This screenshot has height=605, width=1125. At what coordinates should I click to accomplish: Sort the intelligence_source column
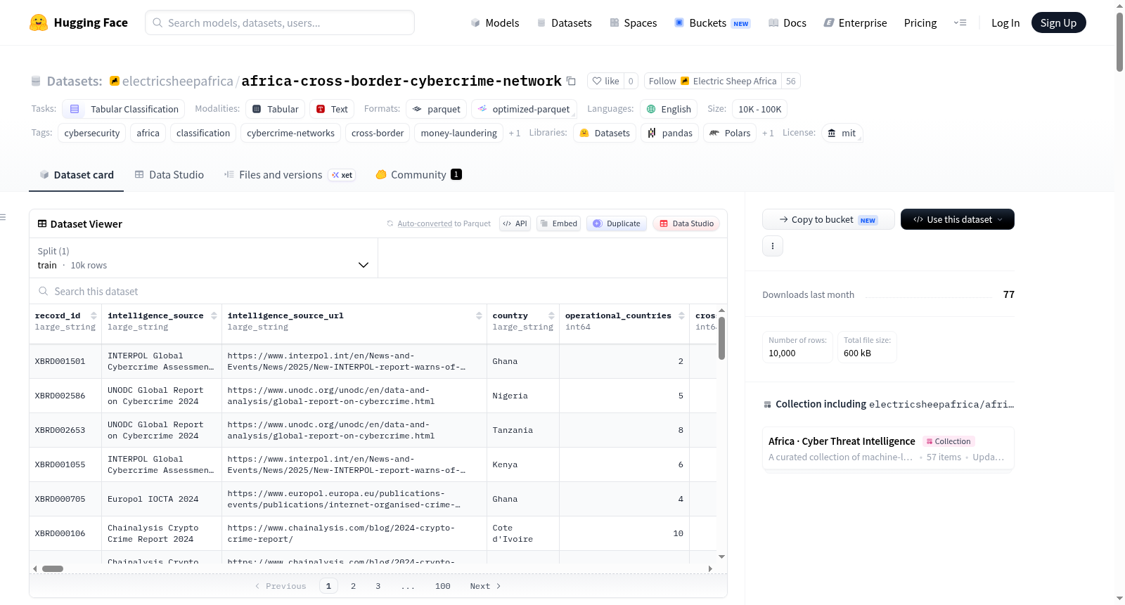(214, 315)
